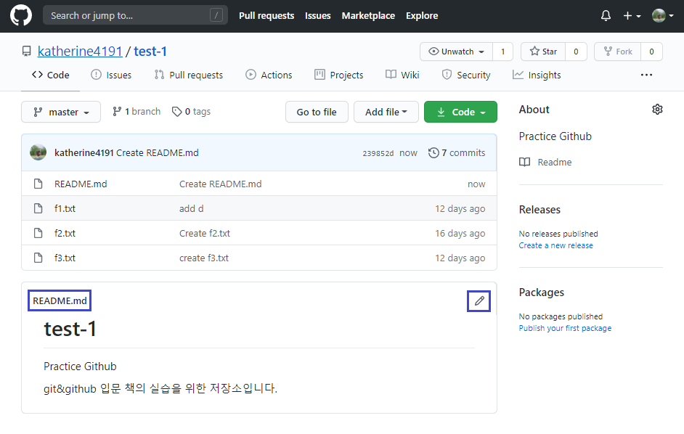Open the README.md file in list
The width and height of the screenshot is (684, 434).
tap(81, 184)
